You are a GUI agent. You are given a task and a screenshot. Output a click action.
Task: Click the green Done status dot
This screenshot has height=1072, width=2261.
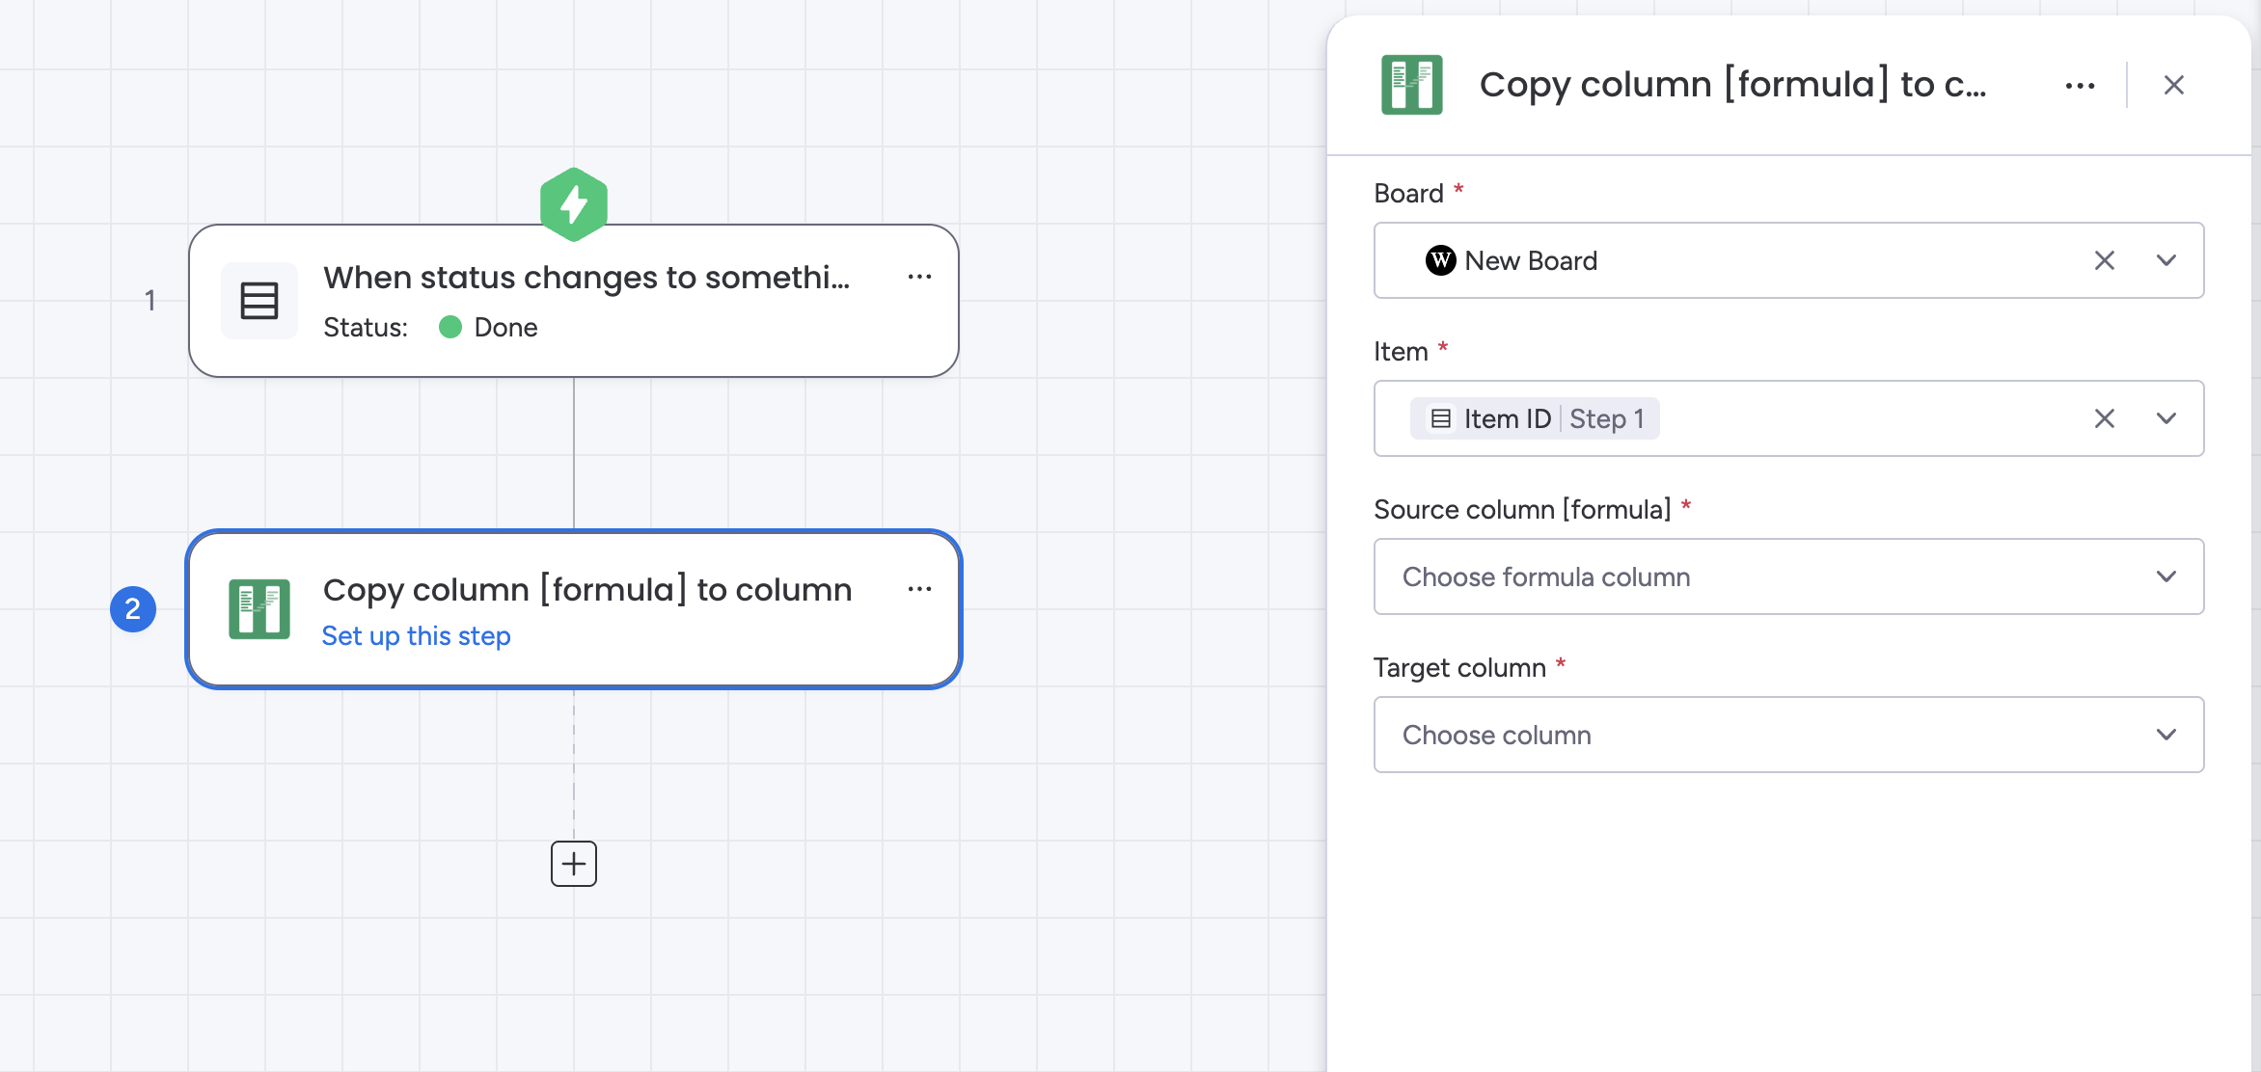tap(450, 328)
